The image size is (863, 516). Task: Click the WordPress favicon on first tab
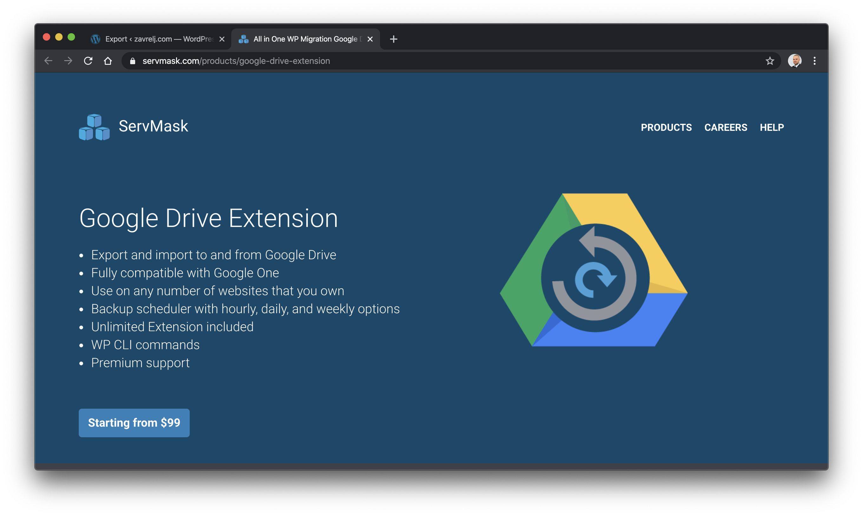click(x=95, y=39)
